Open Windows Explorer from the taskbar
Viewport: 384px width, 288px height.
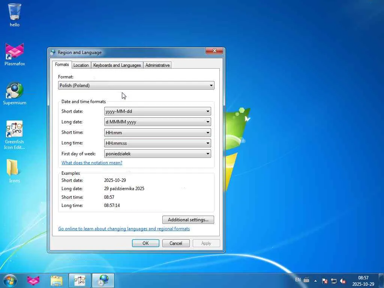(x=57, y=280)
